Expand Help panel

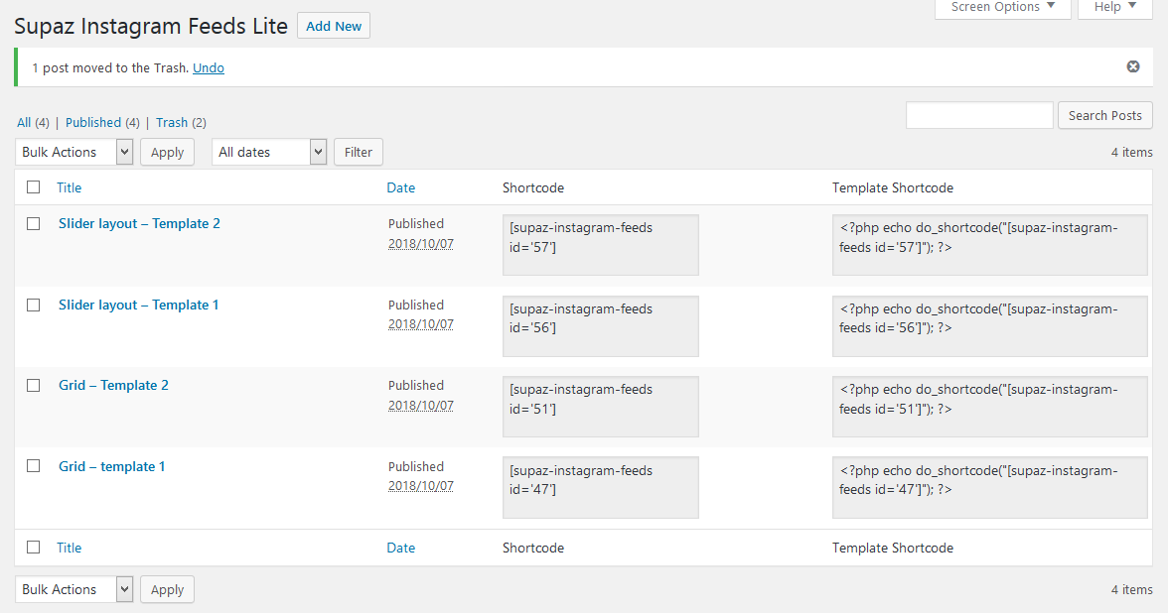(x=1115, y=8)
